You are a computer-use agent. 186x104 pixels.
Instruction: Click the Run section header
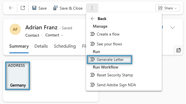coord(96,52)
